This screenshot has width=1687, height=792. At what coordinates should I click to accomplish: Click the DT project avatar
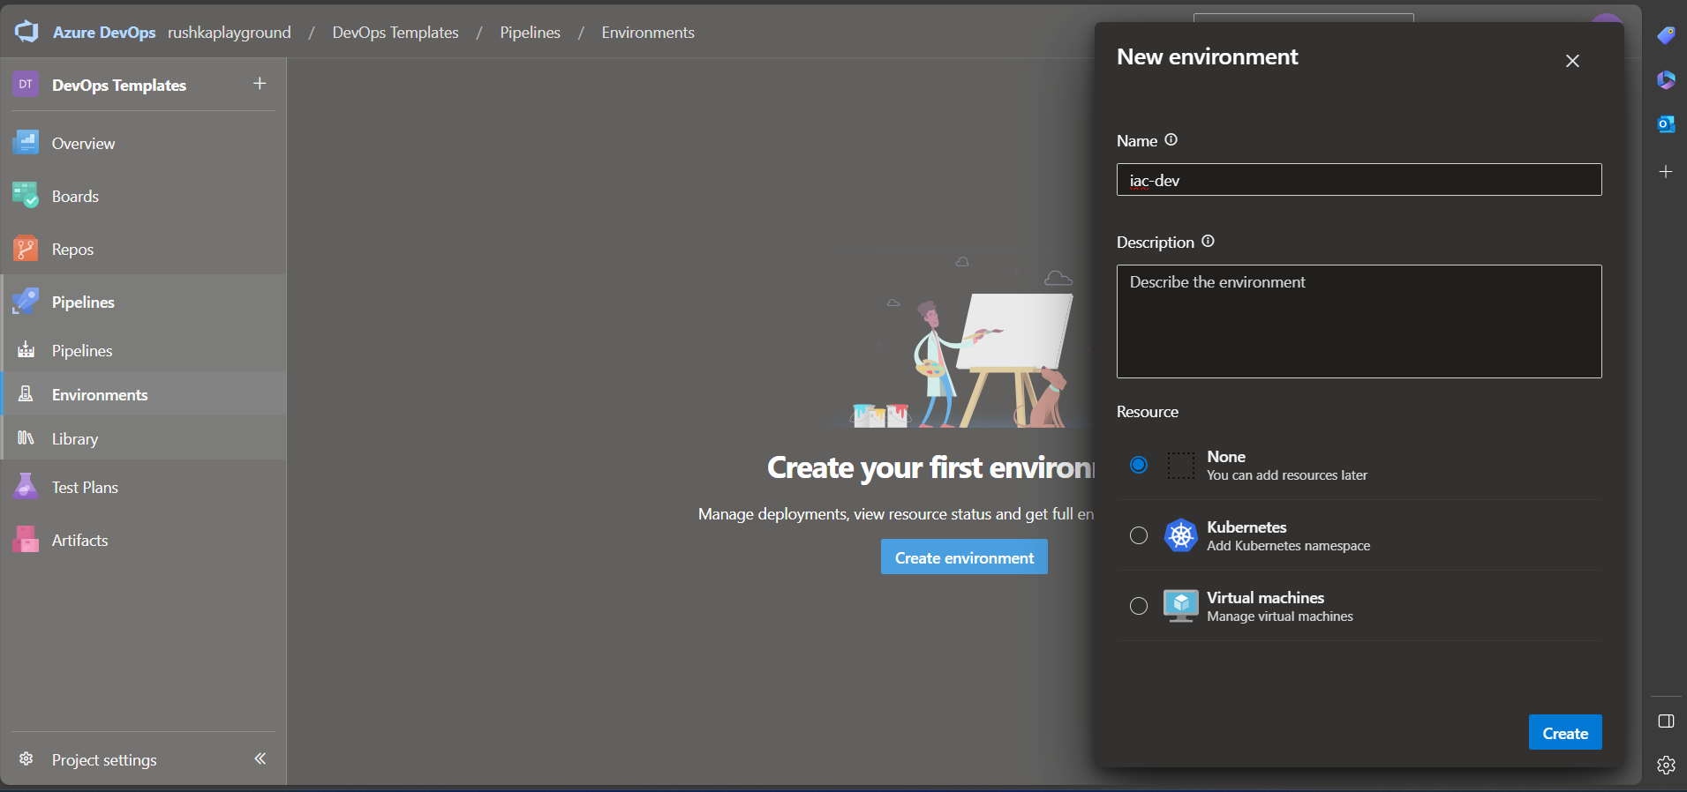point(26,85)
